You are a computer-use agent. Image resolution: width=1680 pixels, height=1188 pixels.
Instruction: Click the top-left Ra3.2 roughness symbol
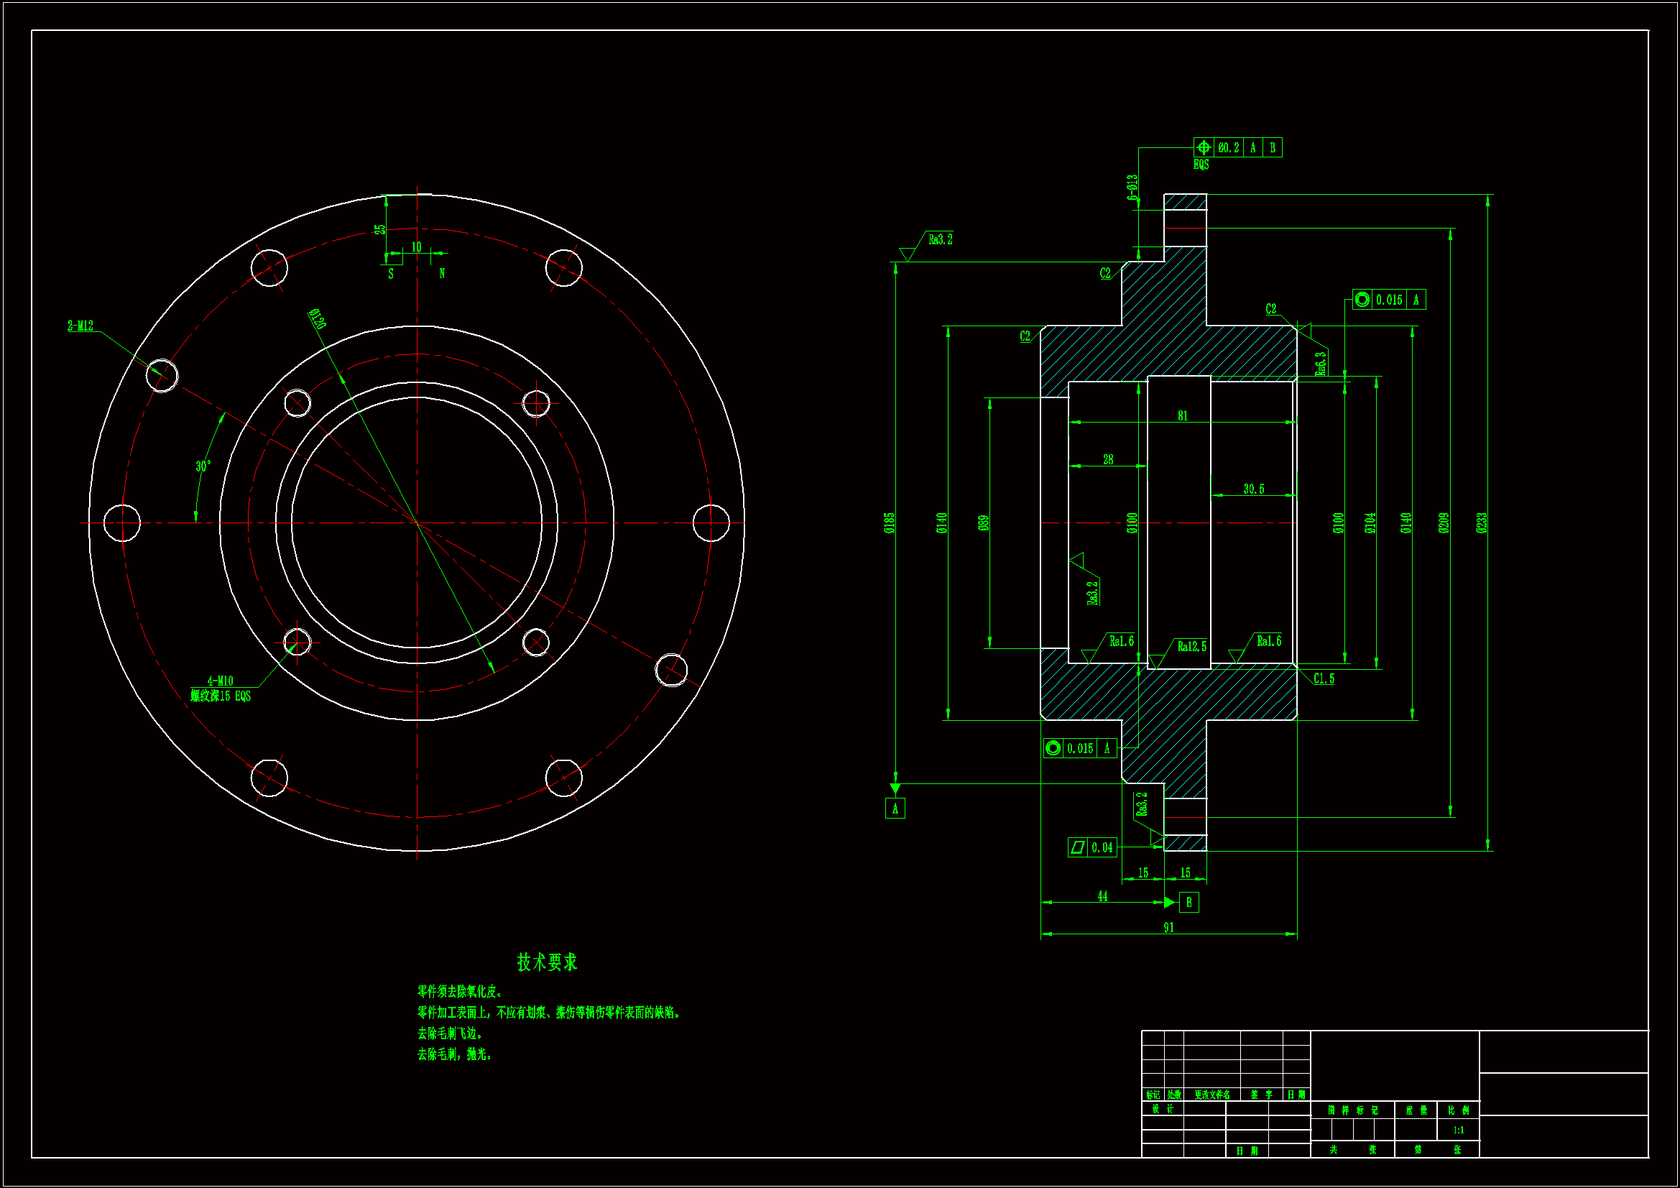[x=939, y=239]
